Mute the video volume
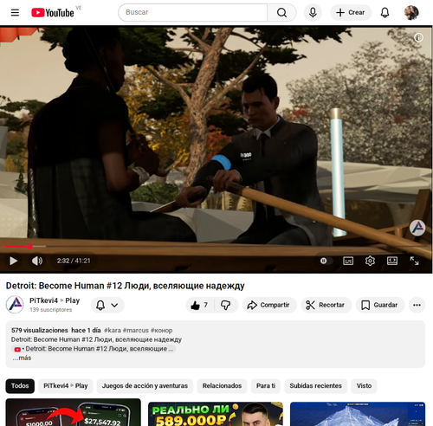This screenshot has width=433, height=426. click(x=37, y=261)
